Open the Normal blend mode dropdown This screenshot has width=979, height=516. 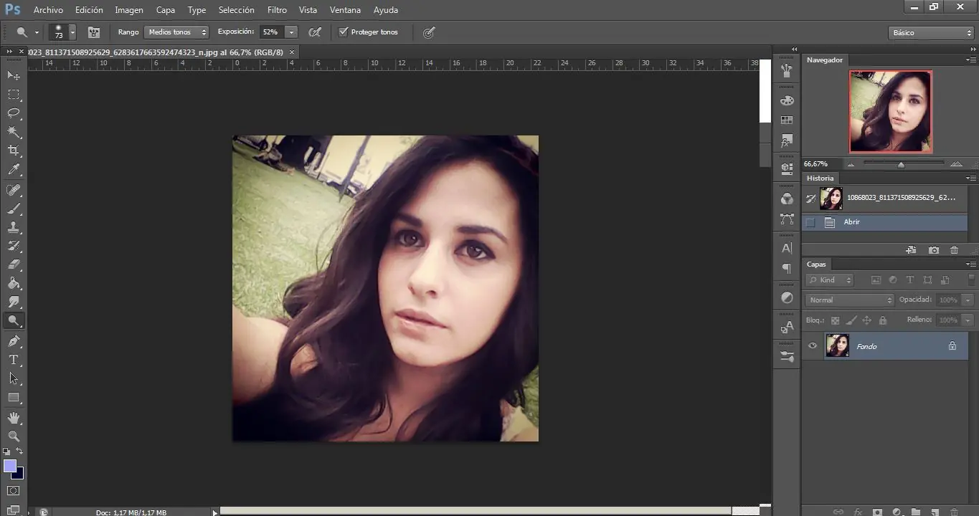tap(850, 300)
